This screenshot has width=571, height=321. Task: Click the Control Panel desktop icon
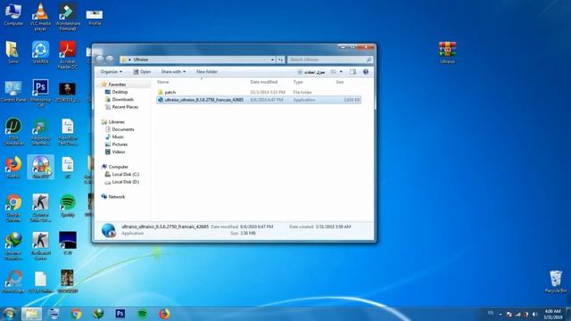[13, 91]
